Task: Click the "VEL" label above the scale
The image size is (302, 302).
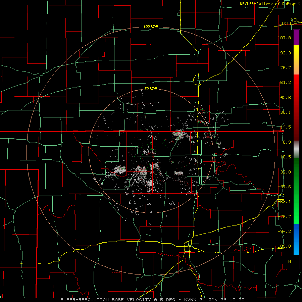Action: point(295,20)
